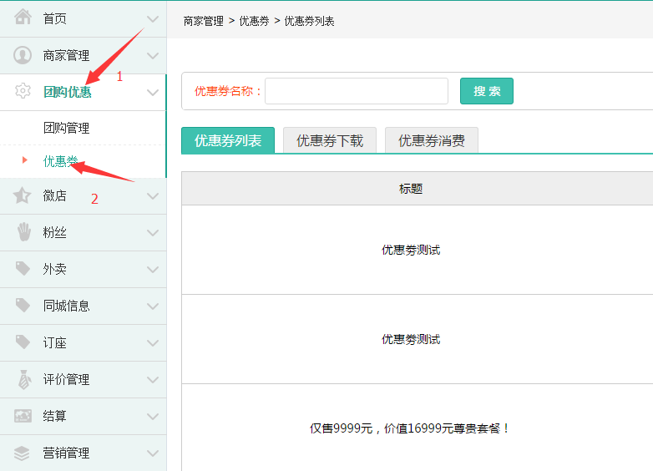653x471 pixels.
Task: Click the money icon beside 结算
Action: point(23,416)
